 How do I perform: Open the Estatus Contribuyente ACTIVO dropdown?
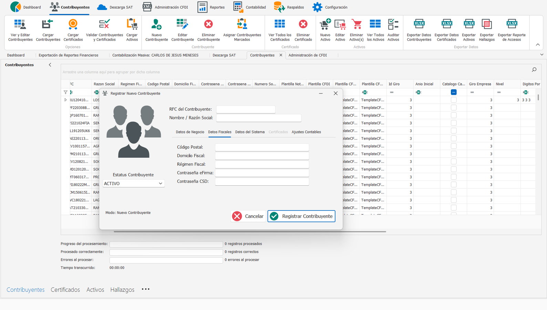click(133, 184)
